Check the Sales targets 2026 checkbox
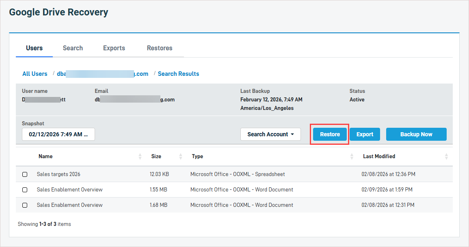The height and width of the screenshot is (247, 469). pyautogui.click(x=25, y=174)
